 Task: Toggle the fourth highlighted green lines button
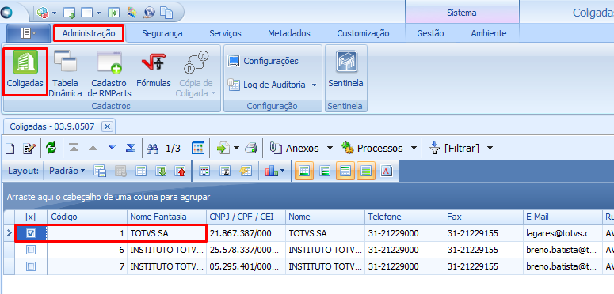pyautogui.click(x=366, y=171)
